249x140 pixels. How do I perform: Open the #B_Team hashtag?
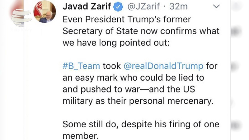tap(81, 66)
